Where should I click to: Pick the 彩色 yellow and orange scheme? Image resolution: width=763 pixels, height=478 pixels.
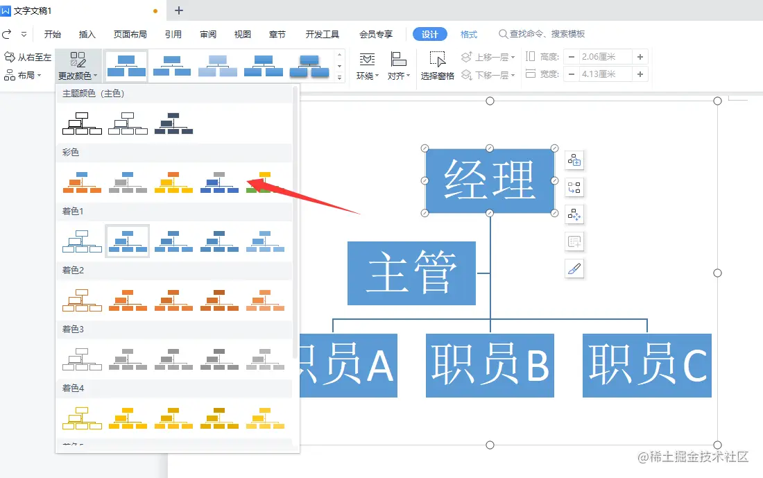coord(173,182)
